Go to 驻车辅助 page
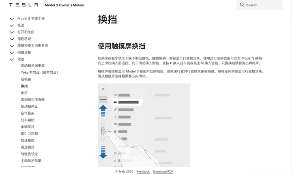This screenshot has height=175, width=292. point(28,120)
